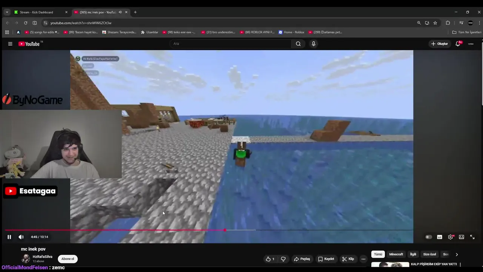Screen dimensions: 483x272
Task: Open YouTube notifications bell
Action: [x=458, y=44]
